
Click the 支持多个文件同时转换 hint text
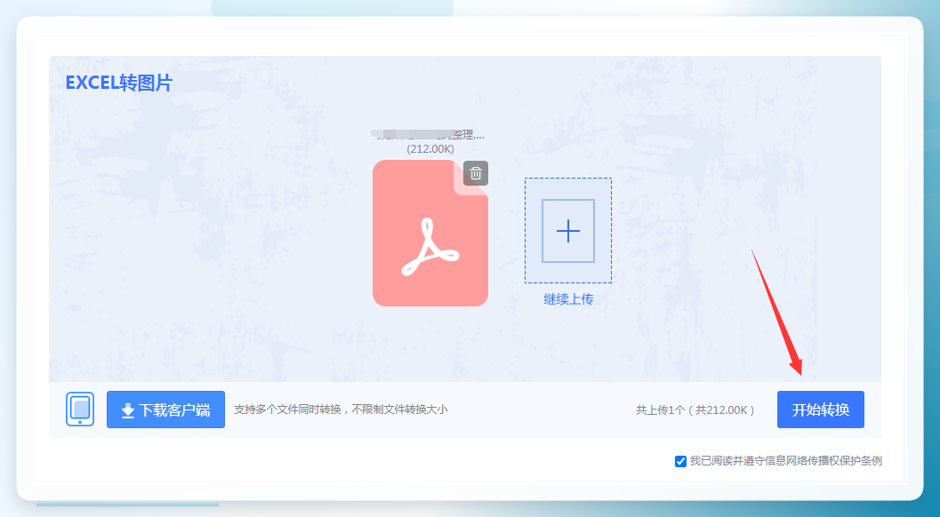click(341, 410)
